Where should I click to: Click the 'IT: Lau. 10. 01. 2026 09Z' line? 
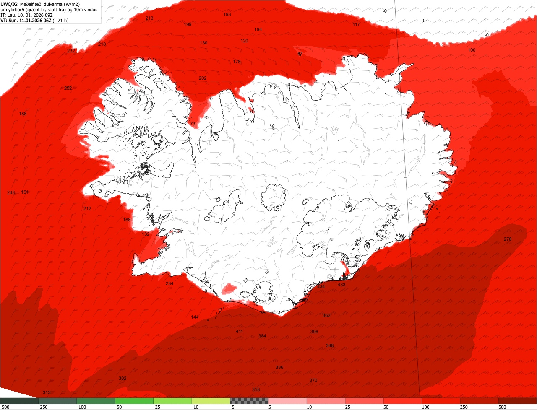27,15
